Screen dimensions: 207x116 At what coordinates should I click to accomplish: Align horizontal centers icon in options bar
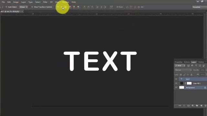(x=74, y=7)
